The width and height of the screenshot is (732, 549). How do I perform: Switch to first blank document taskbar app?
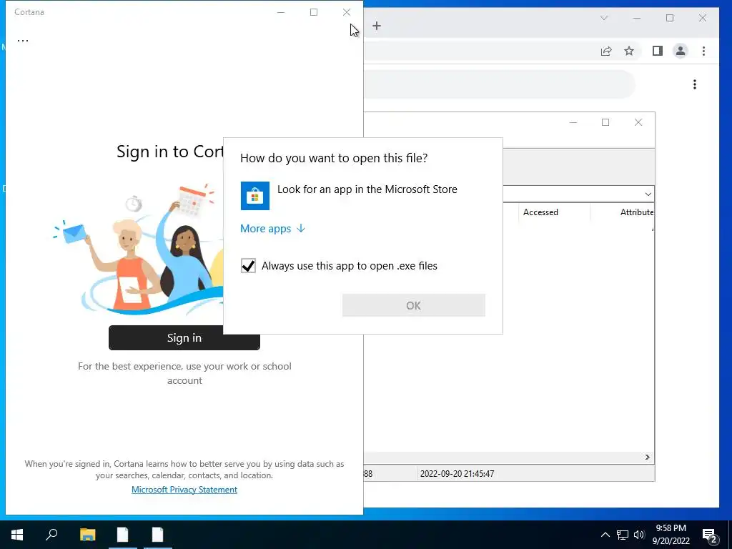(123, 535)
